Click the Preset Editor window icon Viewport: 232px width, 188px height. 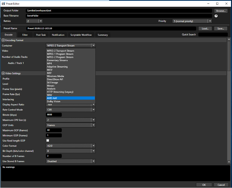pos(4,4)
